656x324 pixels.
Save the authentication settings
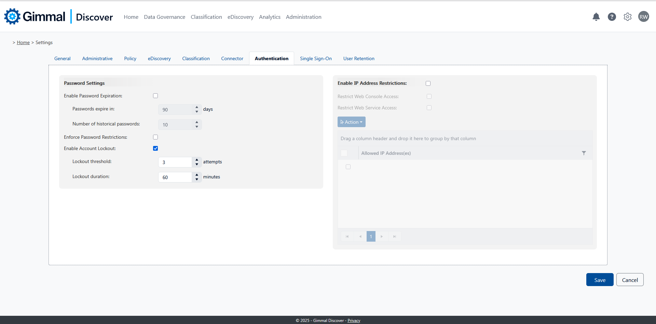click(x=600, y=280)
